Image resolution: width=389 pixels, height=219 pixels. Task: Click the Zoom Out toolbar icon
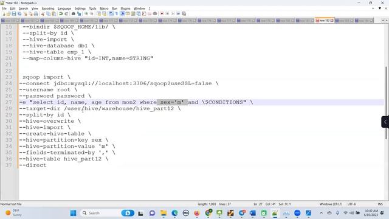click(92, 13)
